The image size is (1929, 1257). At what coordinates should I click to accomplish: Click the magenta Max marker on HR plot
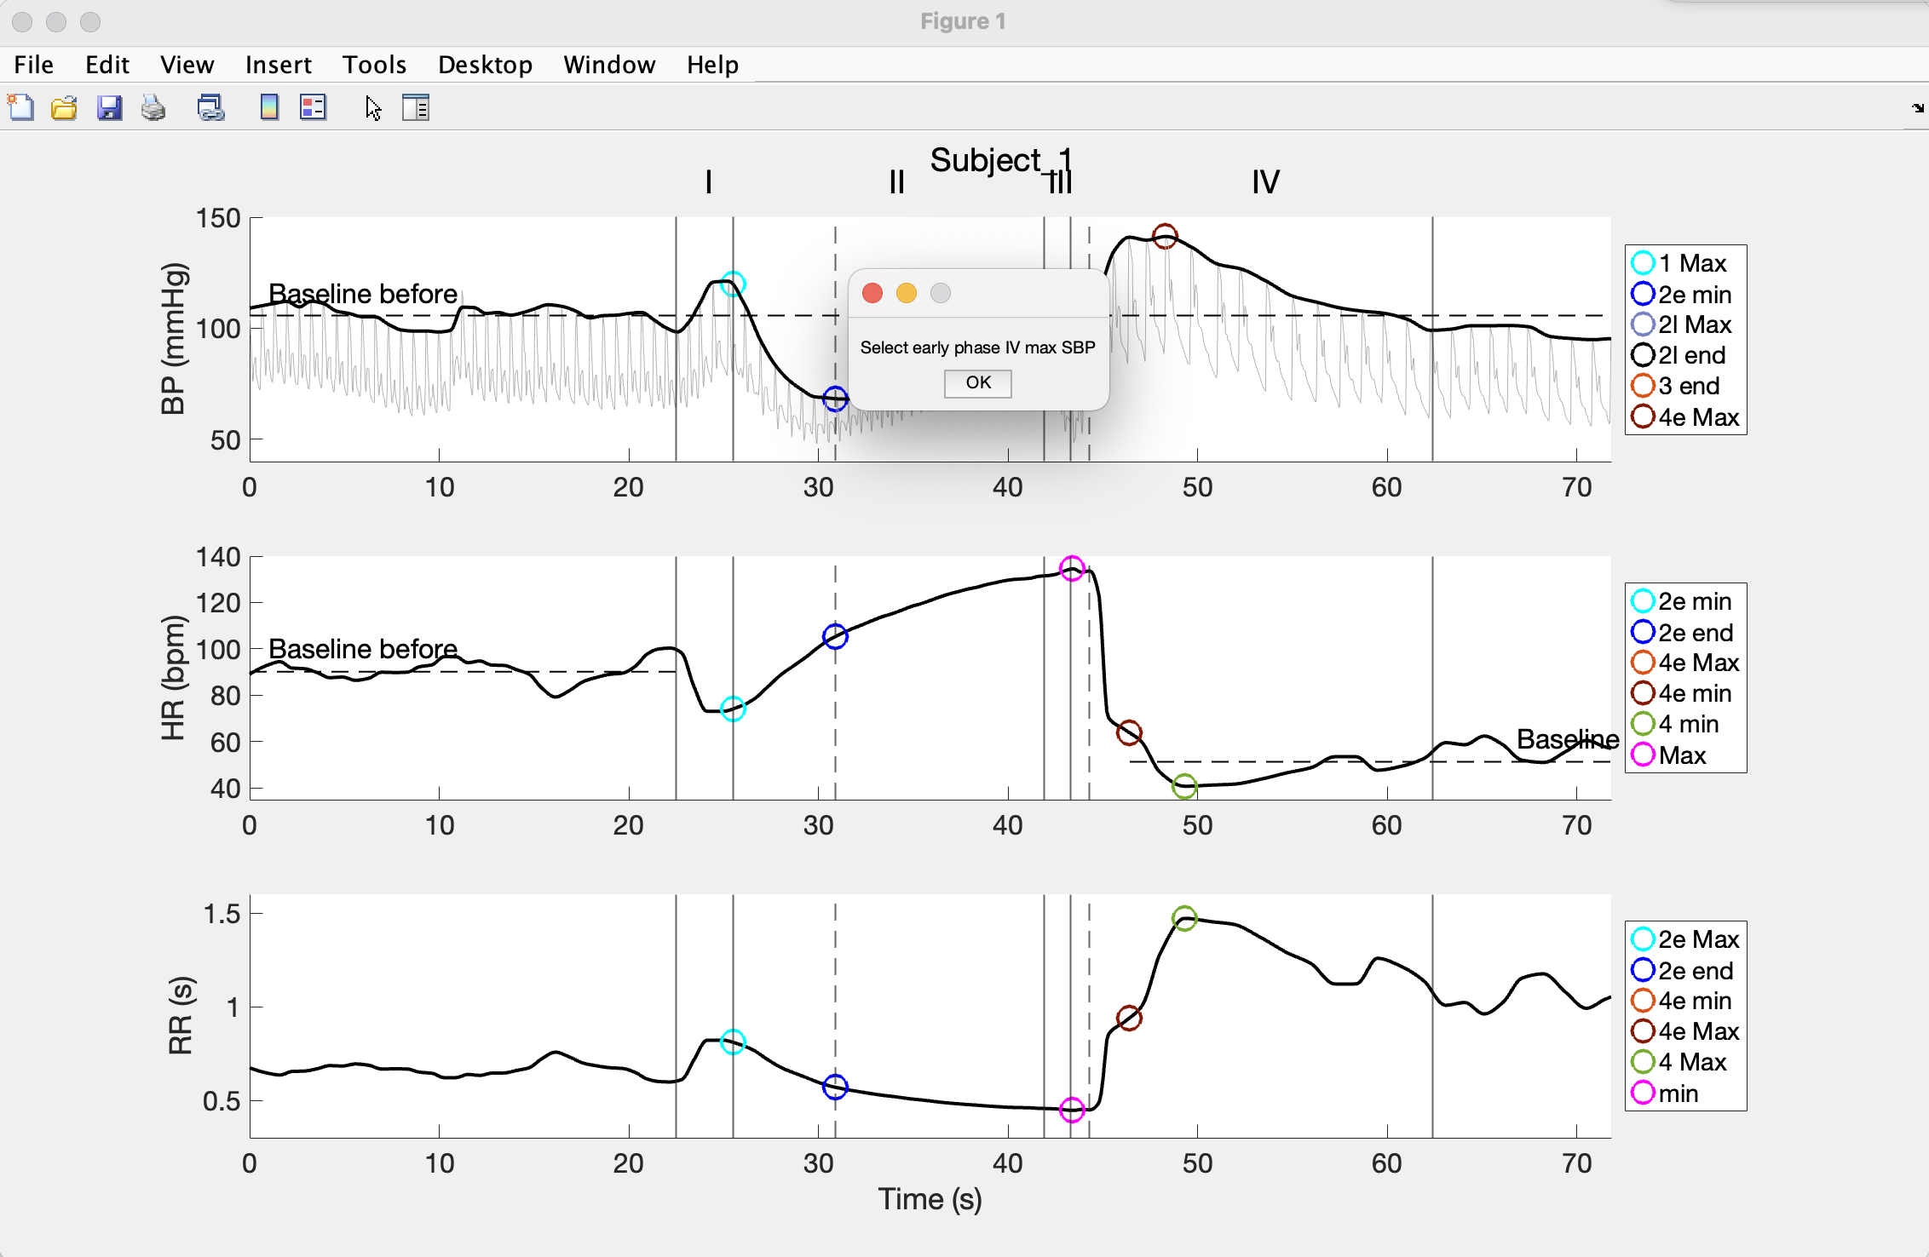tap(1071, 568)
